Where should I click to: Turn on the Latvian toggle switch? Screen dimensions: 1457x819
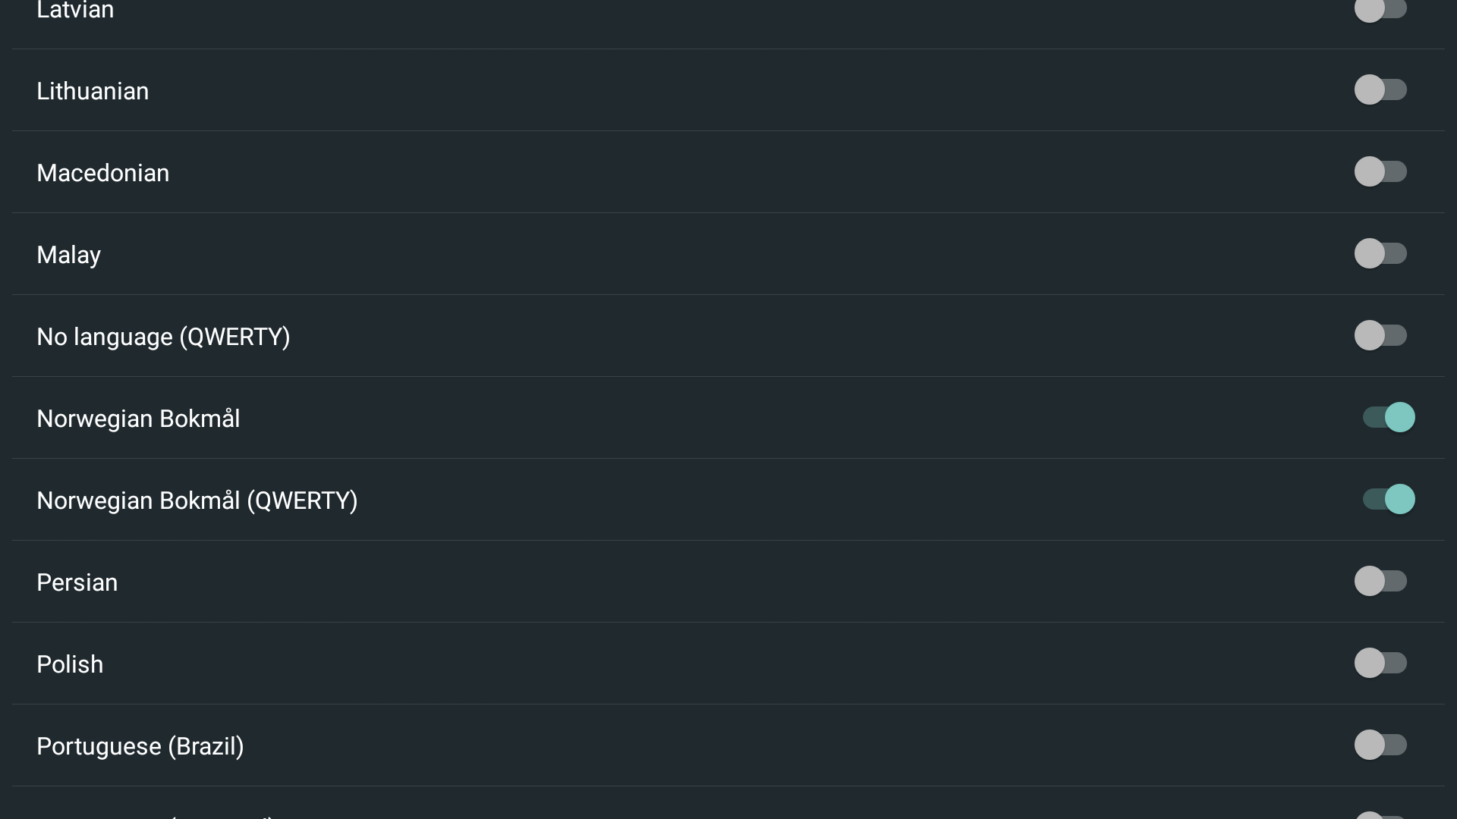(1380, 9)
